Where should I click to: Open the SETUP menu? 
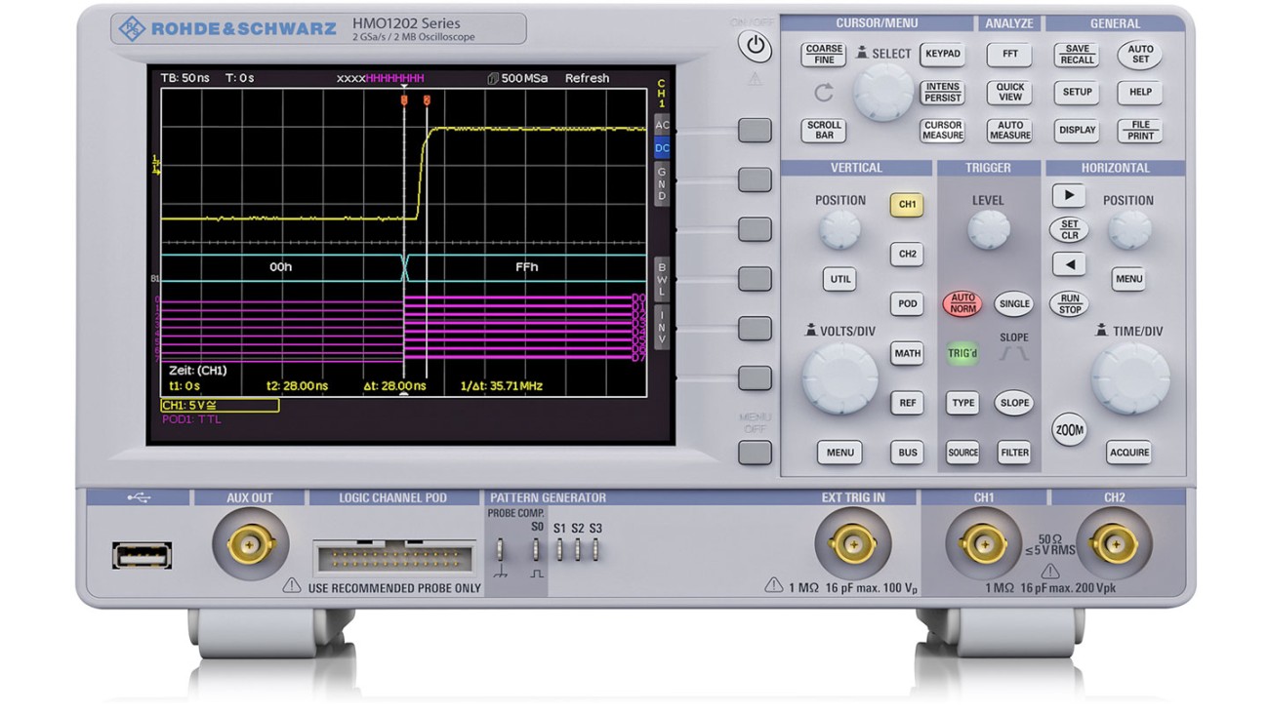point(1077,93)
